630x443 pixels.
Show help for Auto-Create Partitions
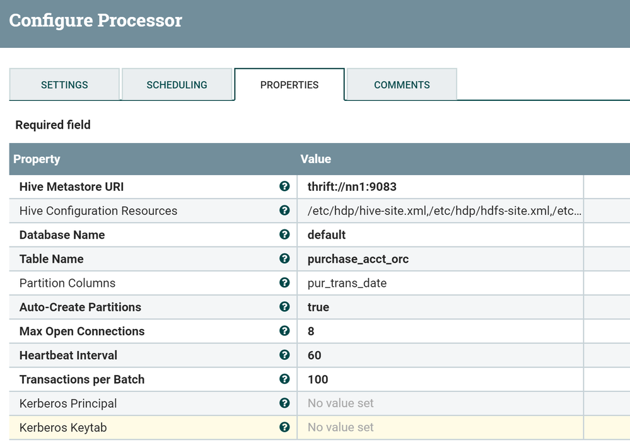click(284, 307)
